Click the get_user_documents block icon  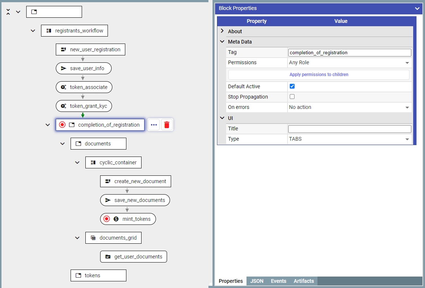coord(108,257)
